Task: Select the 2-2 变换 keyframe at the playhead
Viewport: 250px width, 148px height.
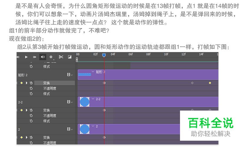Action: pos(104,110)
